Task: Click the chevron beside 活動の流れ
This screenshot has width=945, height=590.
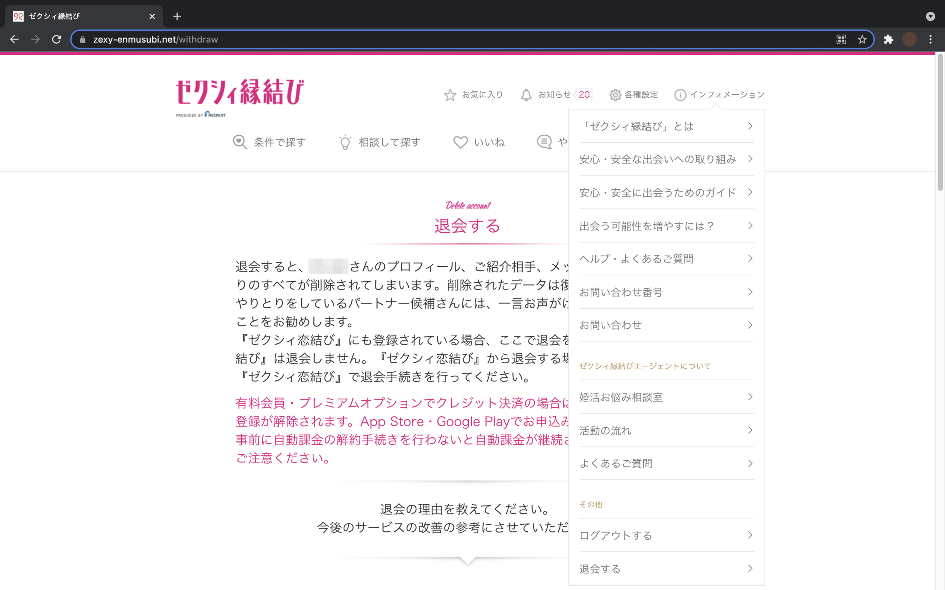Action: click(x=750, y=430)
